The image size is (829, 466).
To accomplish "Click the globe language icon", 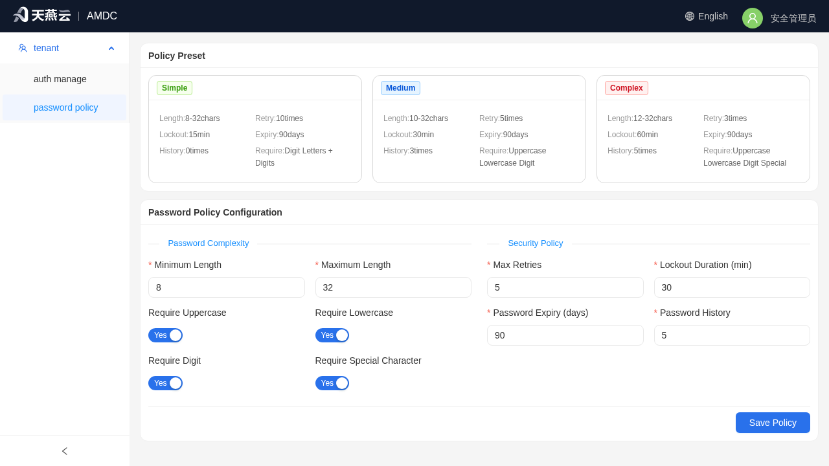I will 690,16.
